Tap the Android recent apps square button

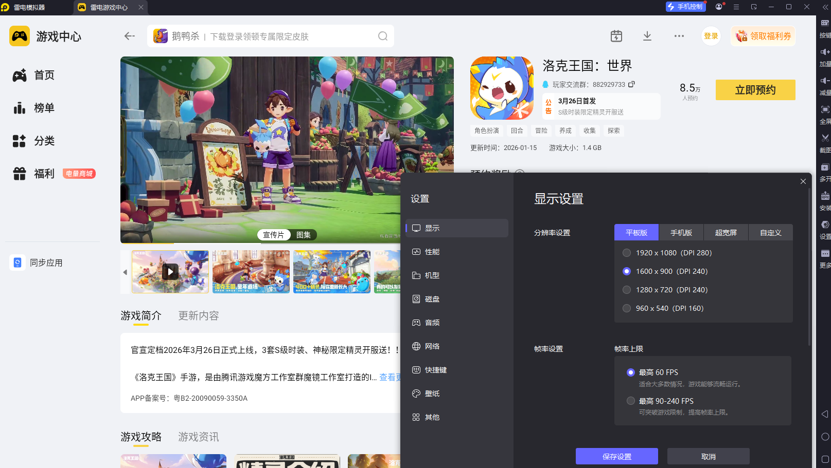pyautogui.click(x=825, y=459)
